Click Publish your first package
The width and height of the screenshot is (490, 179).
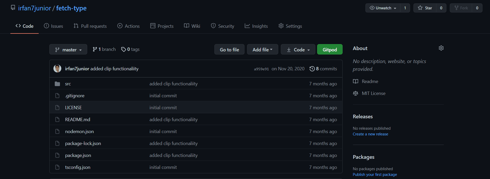coord(375,175)
